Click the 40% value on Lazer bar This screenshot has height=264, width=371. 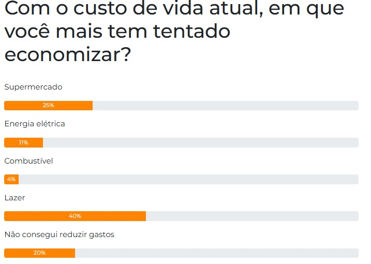[75, 216]
